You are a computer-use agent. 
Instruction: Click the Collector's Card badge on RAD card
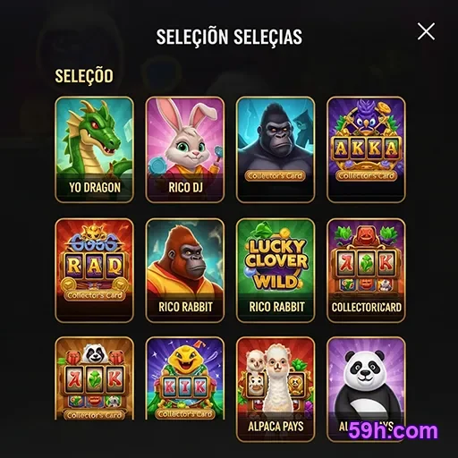click(x=94, y=295)
